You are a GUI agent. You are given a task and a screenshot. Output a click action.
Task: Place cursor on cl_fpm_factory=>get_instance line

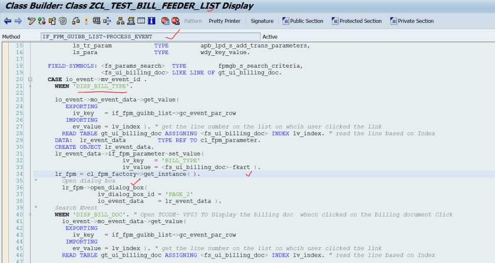click(x=127, y=174)
